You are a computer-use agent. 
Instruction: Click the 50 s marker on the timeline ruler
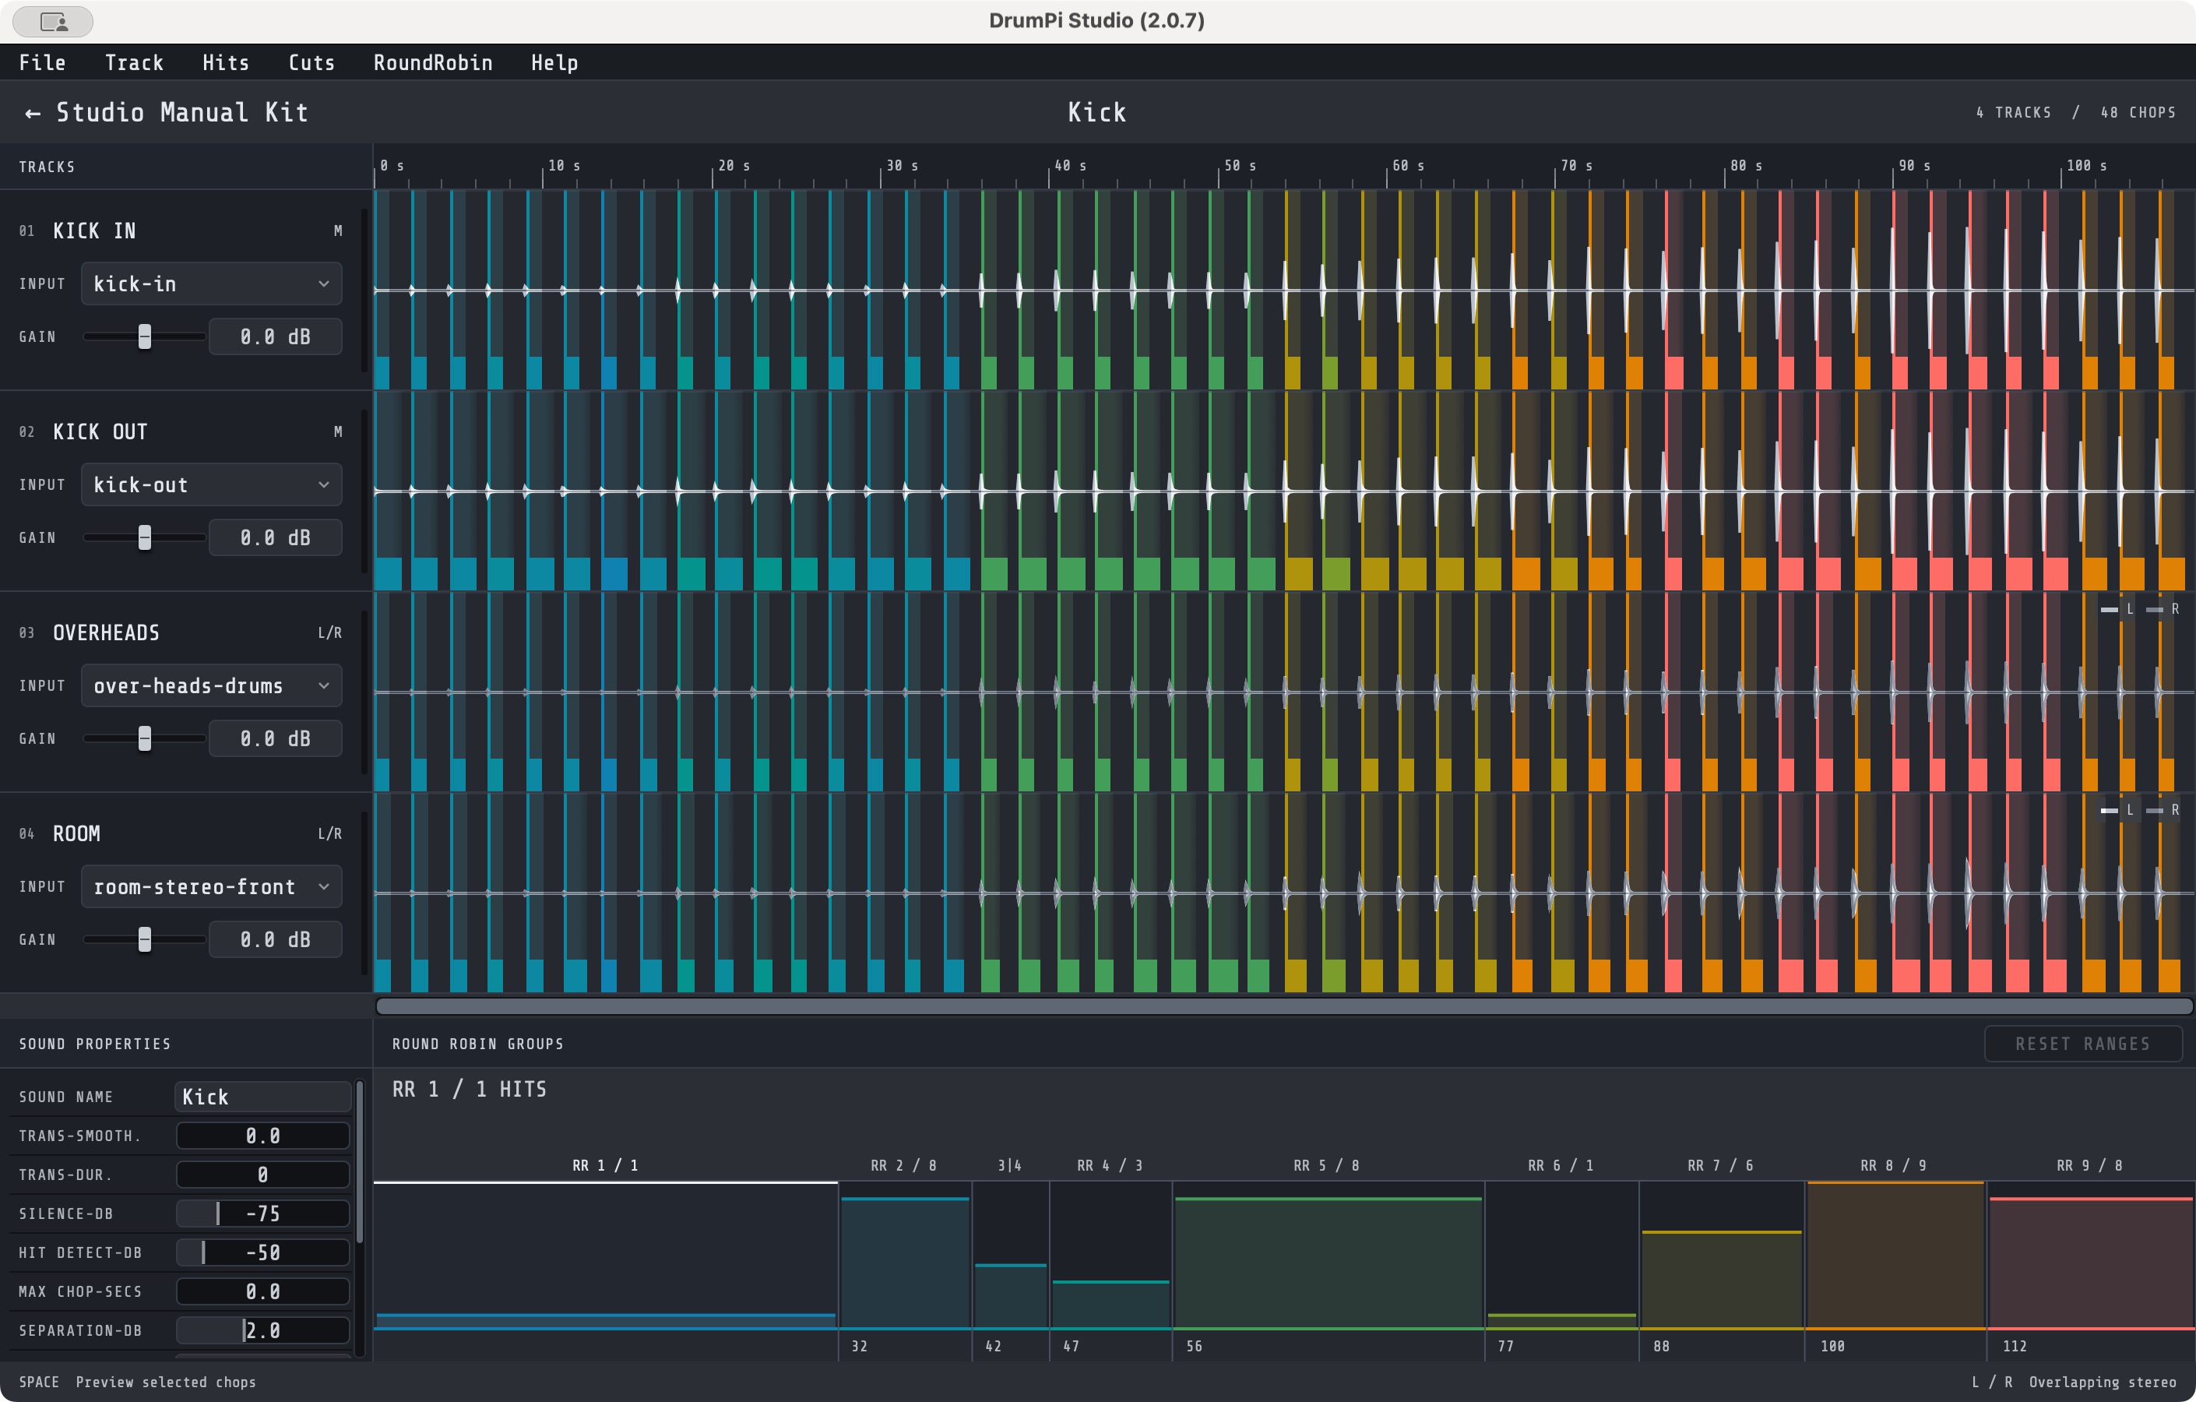1241,166
